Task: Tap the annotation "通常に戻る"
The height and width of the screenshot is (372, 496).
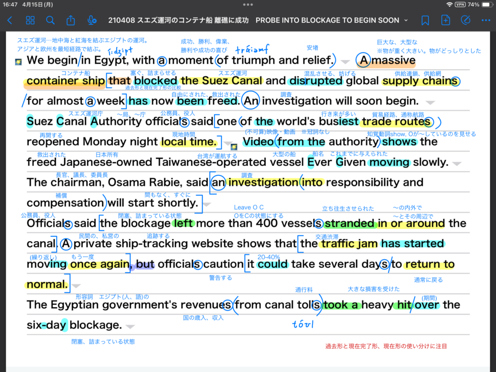Action: coord(428,279)
